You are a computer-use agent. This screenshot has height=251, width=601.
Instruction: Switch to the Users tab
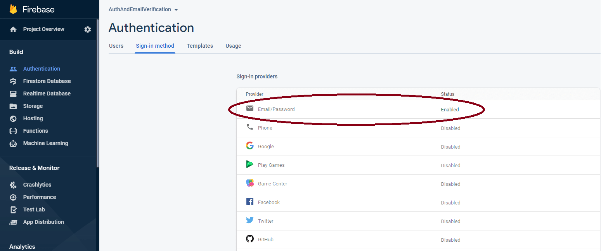116,46
